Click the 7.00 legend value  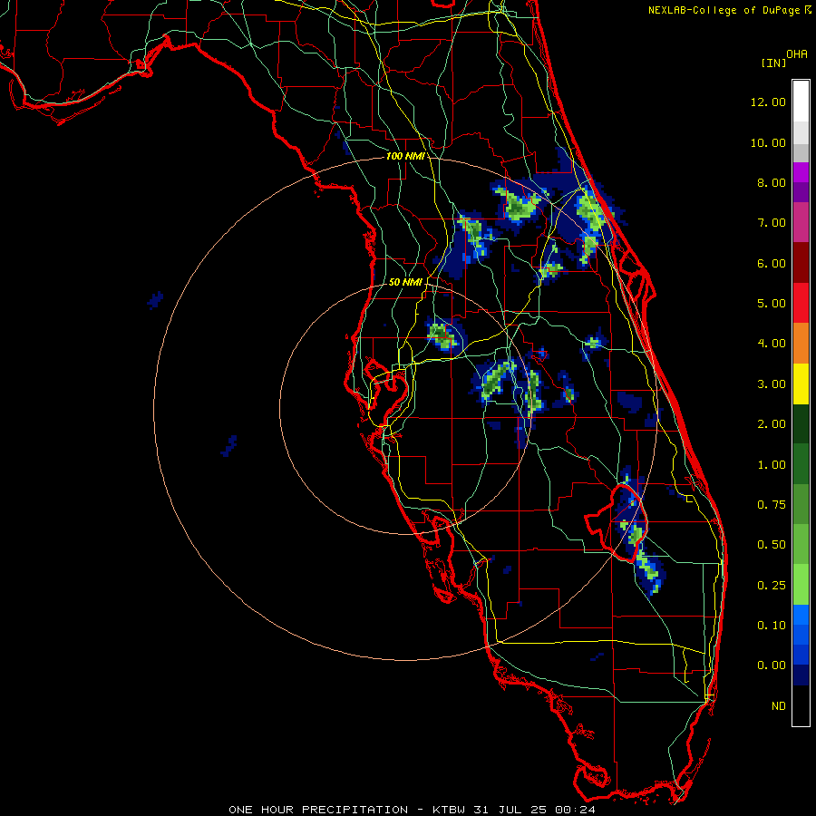[x=772, y=223]
